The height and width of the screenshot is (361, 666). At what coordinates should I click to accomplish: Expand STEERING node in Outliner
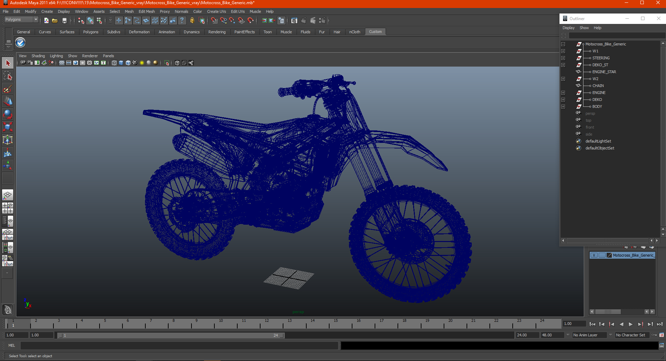click(x=563, y=58)
